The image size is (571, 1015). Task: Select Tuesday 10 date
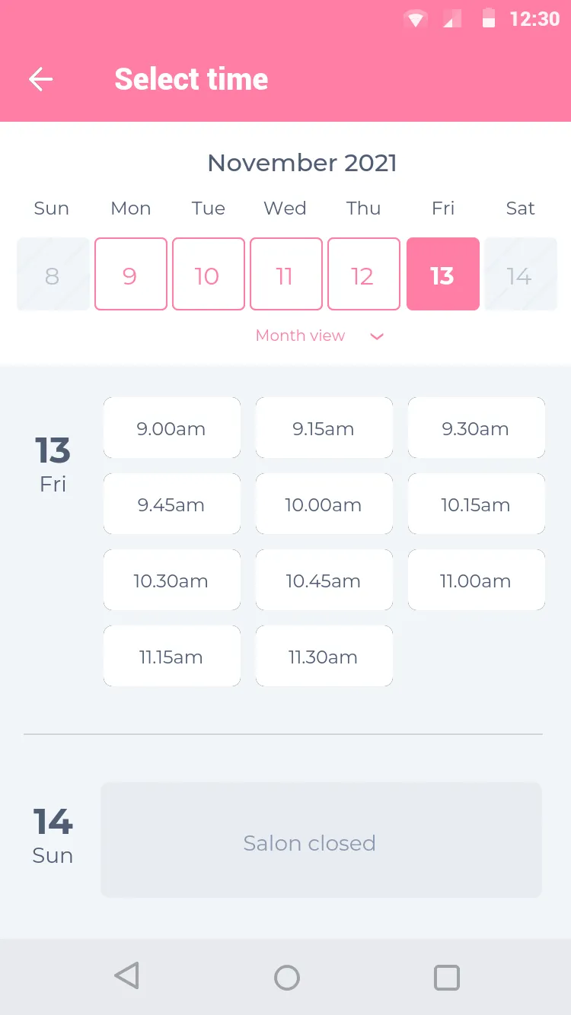tap(208, 274)
